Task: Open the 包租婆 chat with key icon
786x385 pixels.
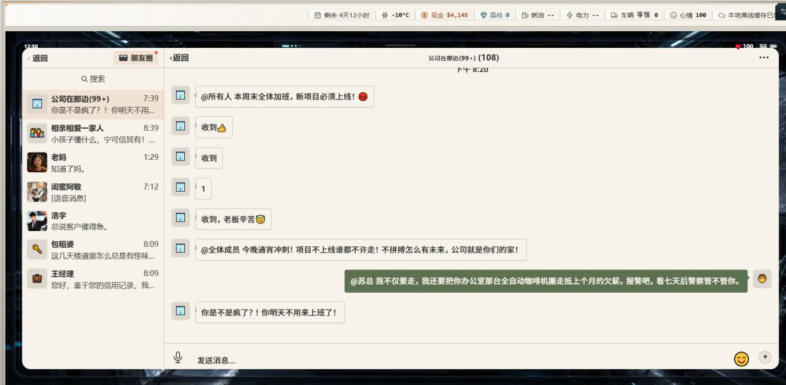Action: [x=93, y=250]
